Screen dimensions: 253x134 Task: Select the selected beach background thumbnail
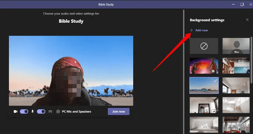click(204, 85)
